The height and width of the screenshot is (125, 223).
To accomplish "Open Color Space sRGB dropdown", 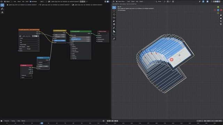I will click(x=32, y=47).
